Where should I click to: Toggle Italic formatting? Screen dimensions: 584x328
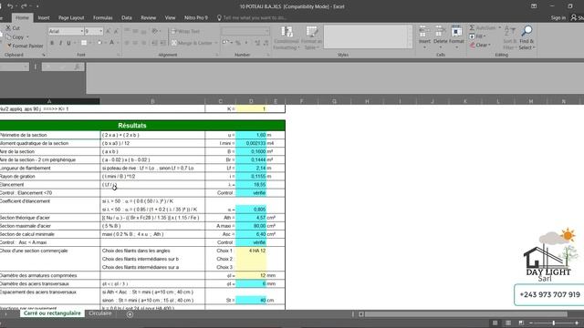point(60,43)
